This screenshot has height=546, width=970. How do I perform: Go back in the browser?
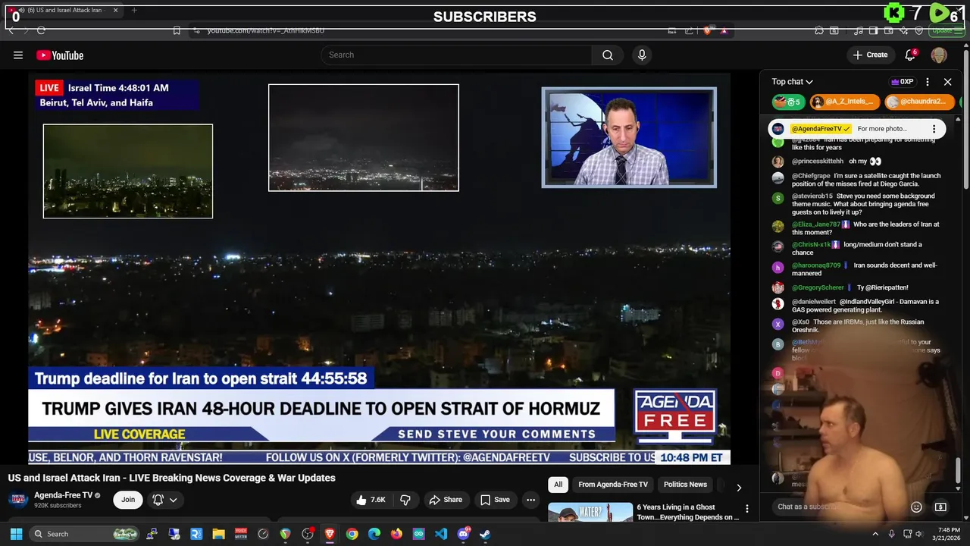[11, 30]
